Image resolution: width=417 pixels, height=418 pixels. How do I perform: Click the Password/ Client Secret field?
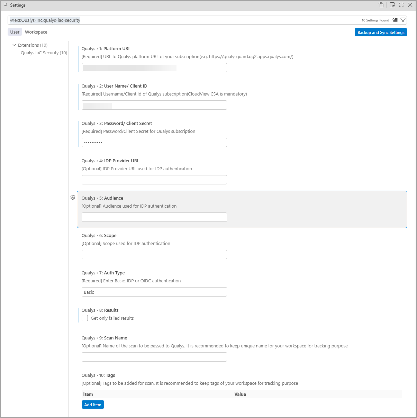point(154,142)
